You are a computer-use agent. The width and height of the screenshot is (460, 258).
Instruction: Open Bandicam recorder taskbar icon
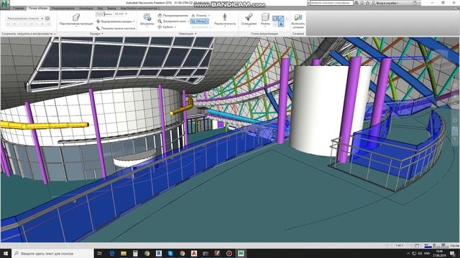pos(229,253)
